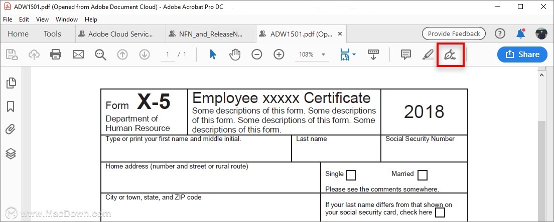
Task: Switch to NFN_and_ReleaseN... tab
Action: pyautogui.click(x=211, y=34)
